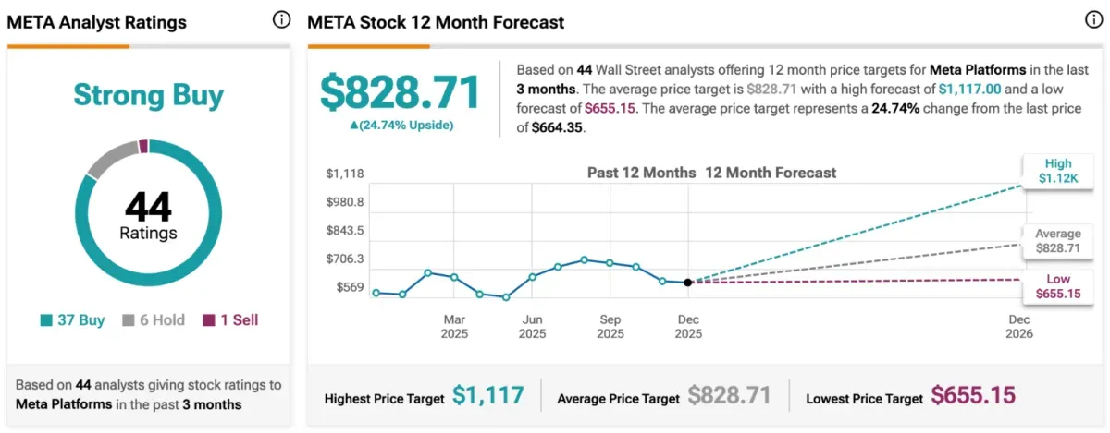Select the Low $655.15 forecast label

(1053, 286)
